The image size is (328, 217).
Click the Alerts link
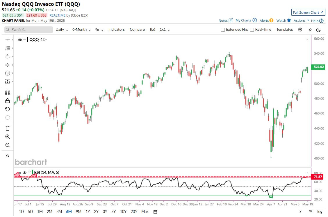click(x=264, y=20)
